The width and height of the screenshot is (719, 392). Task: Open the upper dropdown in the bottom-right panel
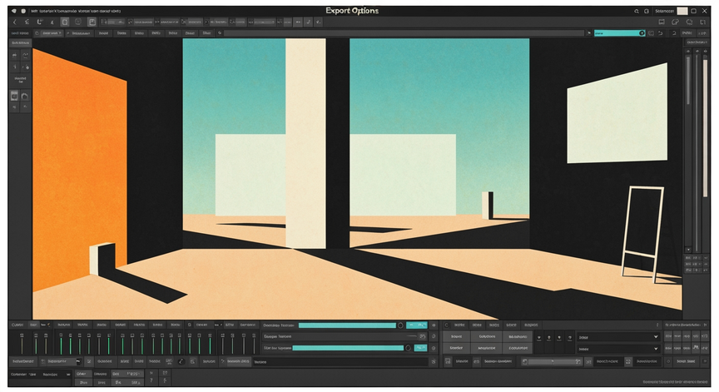[x=618, y=337]
